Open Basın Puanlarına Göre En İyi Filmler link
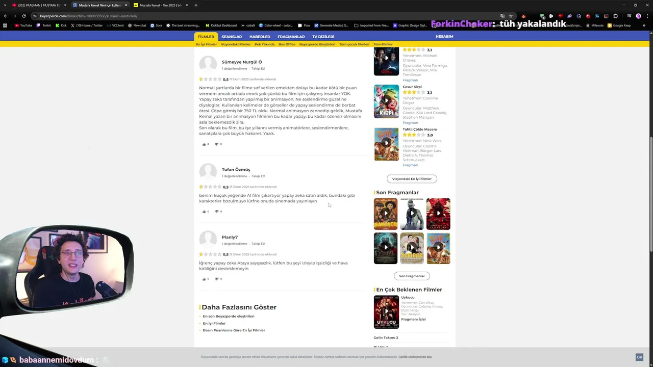This screenshot has height=367, width=653. (234, 330)
